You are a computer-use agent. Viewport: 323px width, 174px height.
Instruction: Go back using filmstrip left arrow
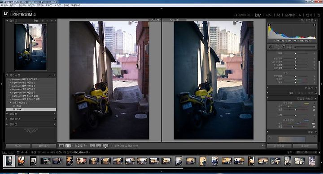pos(22,152)
